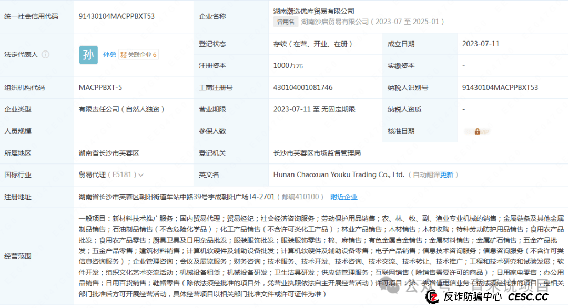
Task: Click the blue 孙 avatar icon
Action: pos(88,54)
